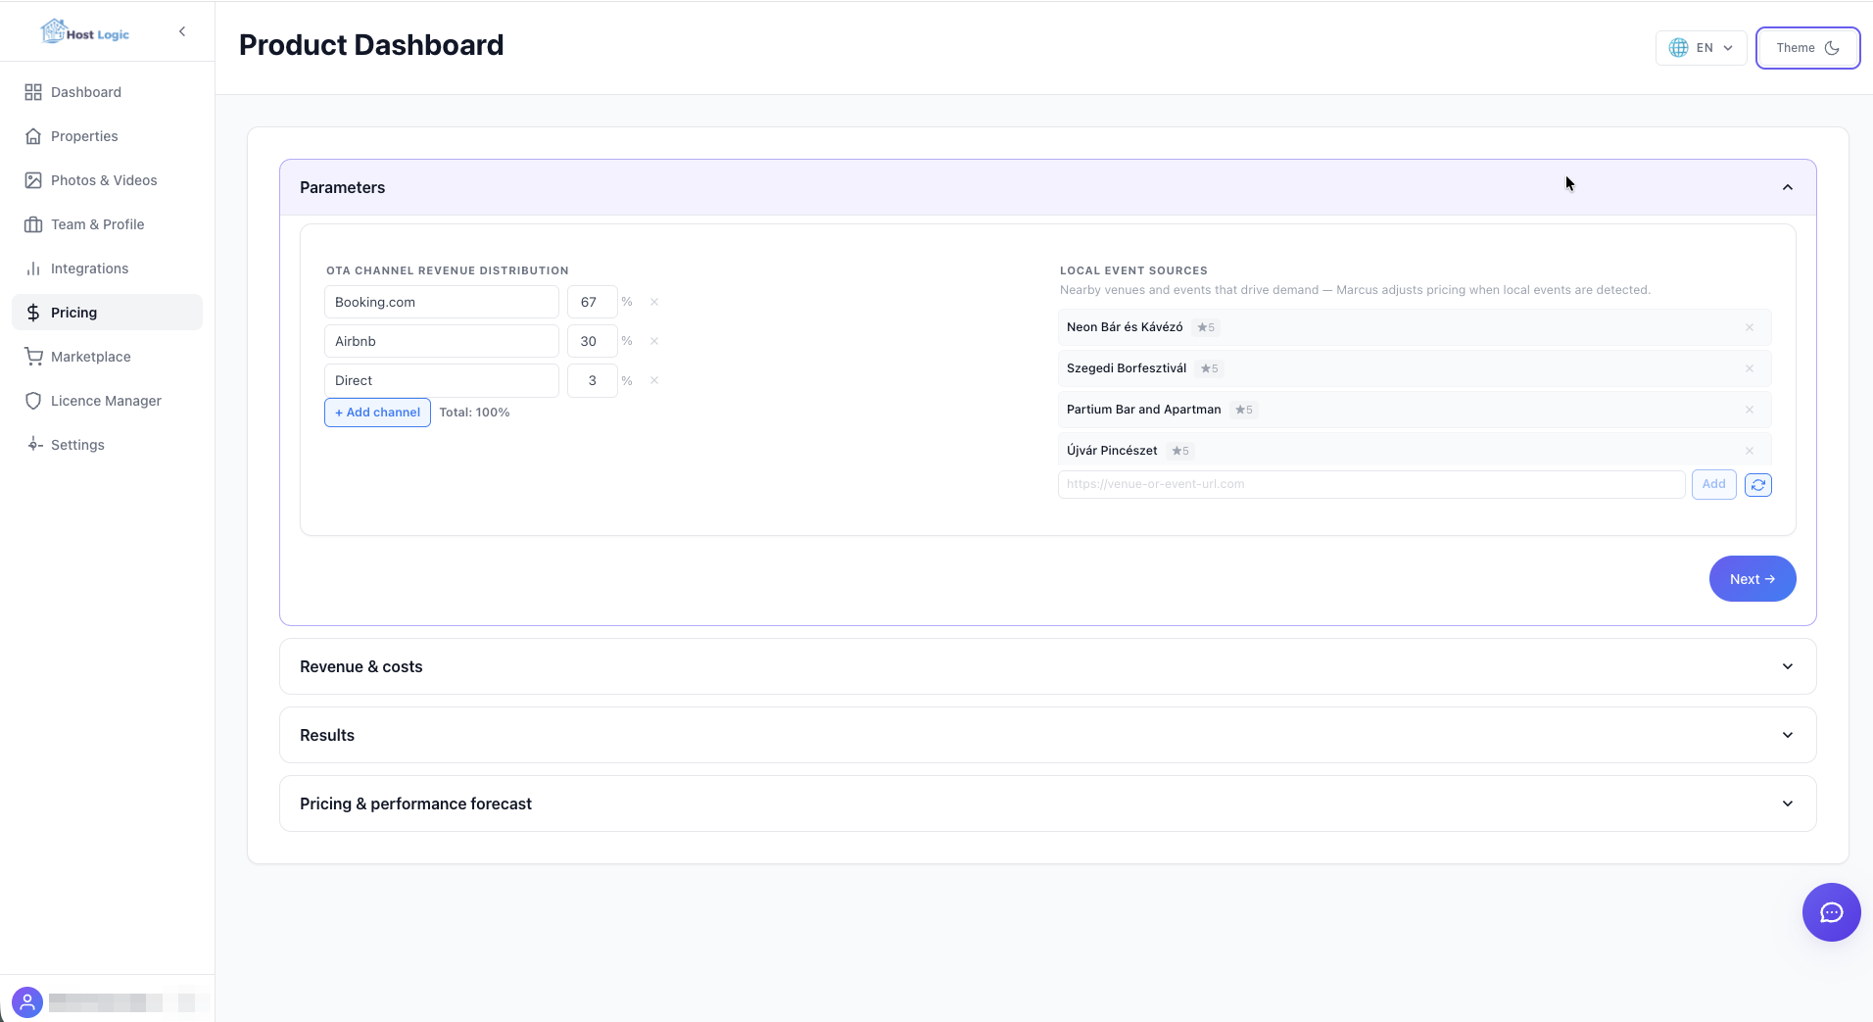Open Photos & Videos section
Screen dimensions: 1873x1022
coord(107,180)
